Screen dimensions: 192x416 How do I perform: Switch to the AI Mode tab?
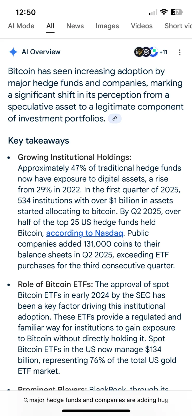21,26
